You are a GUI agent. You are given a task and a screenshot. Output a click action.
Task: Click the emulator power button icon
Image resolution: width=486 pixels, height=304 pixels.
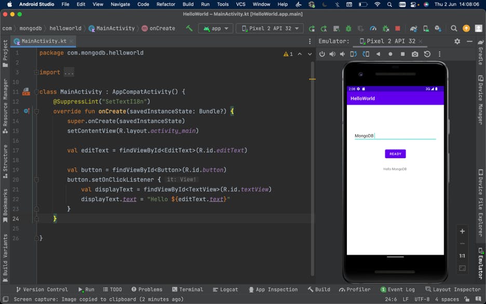click(x=322, y=54)
